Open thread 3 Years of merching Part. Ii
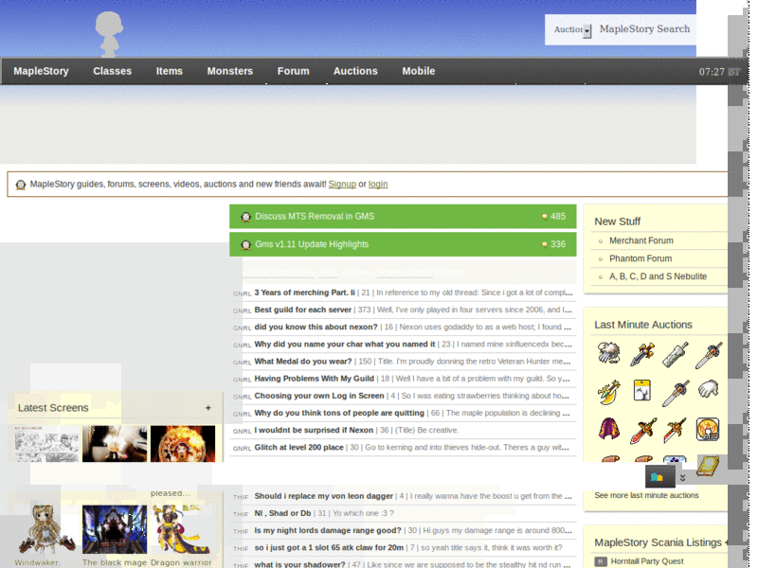Screen dimensions: 758x568 click(x=304, y=293)
